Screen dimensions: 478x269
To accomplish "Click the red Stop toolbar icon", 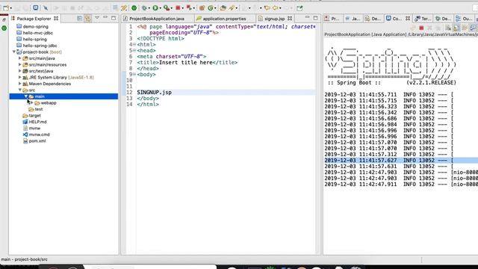I will tap(178, 8).
